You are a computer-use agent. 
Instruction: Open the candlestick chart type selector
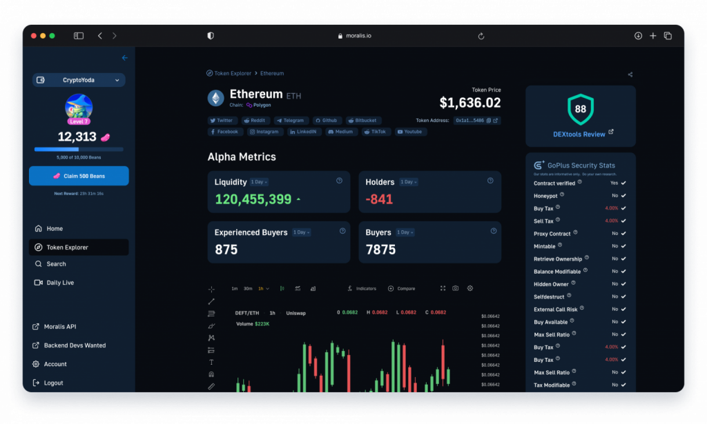tap(282, 288)
